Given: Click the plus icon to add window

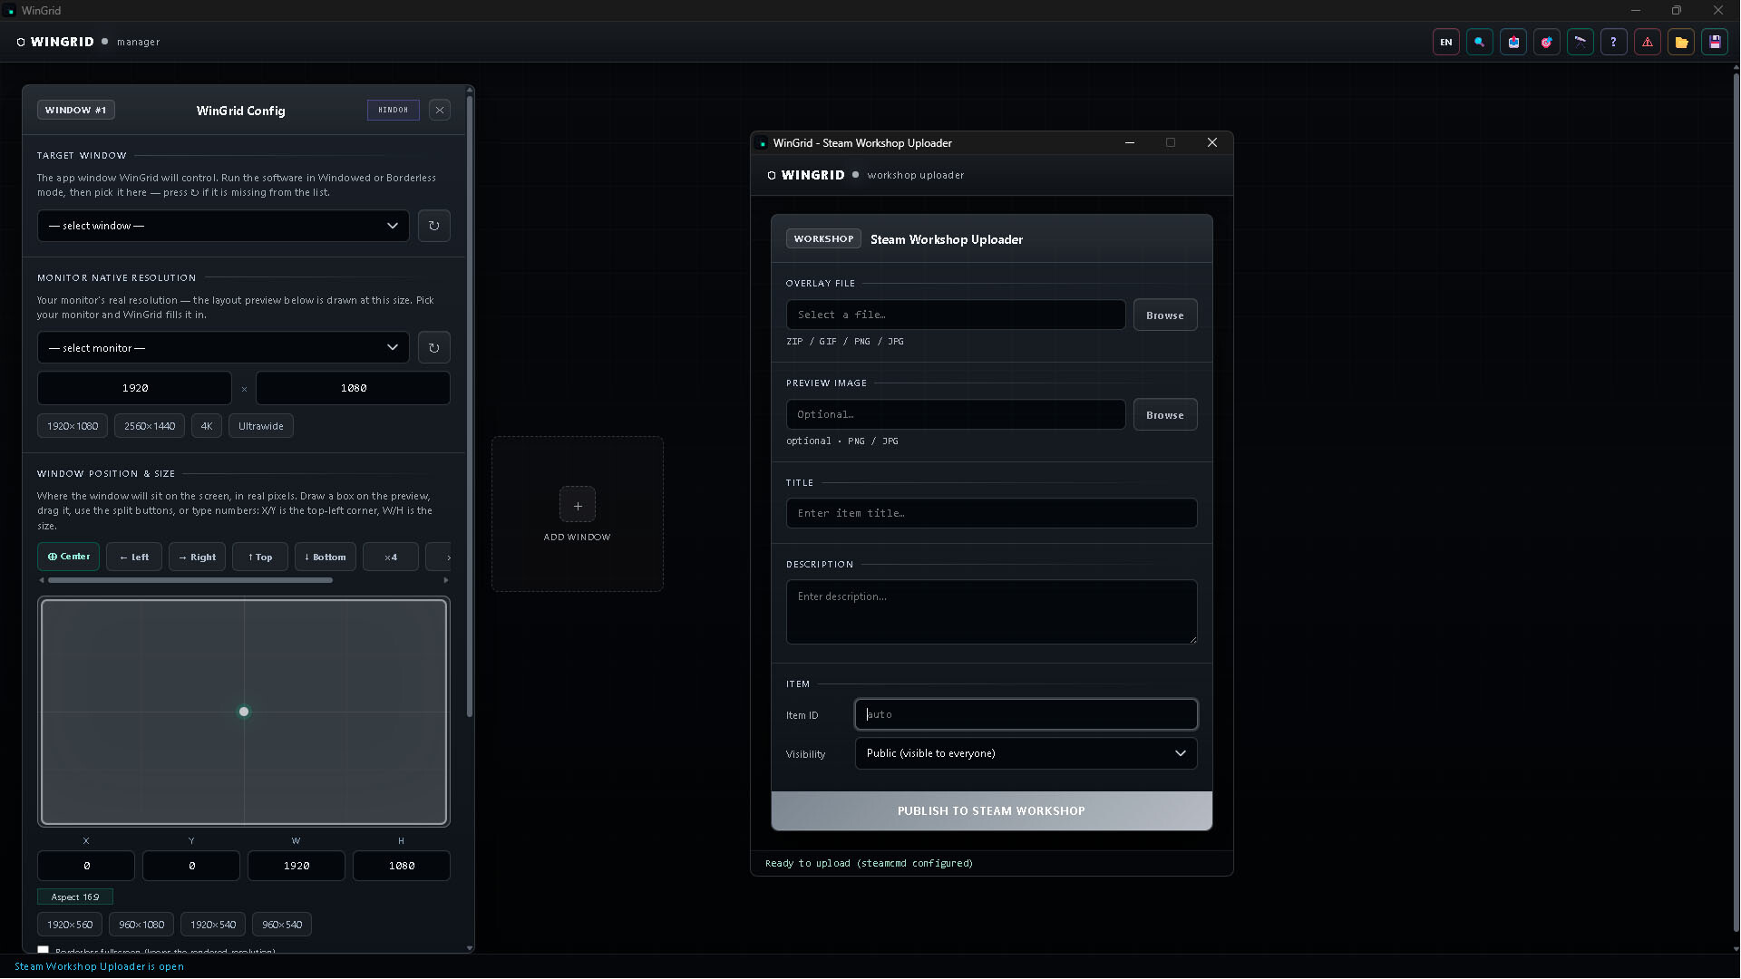Looking at the screenshot, I should [578, 505].
